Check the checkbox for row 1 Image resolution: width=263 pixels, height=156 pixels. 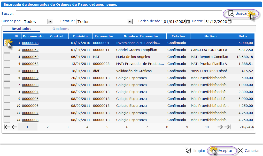click(x=7, y=43)
